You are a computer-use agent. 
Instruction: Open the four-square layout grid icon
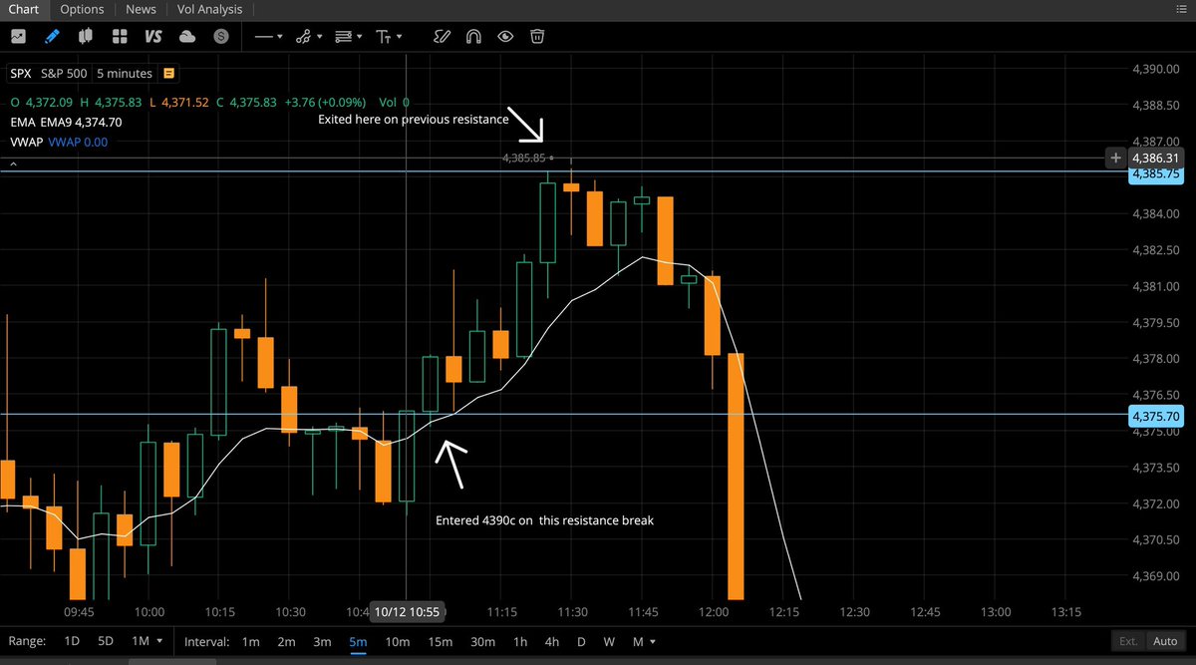tap(120, 36)
